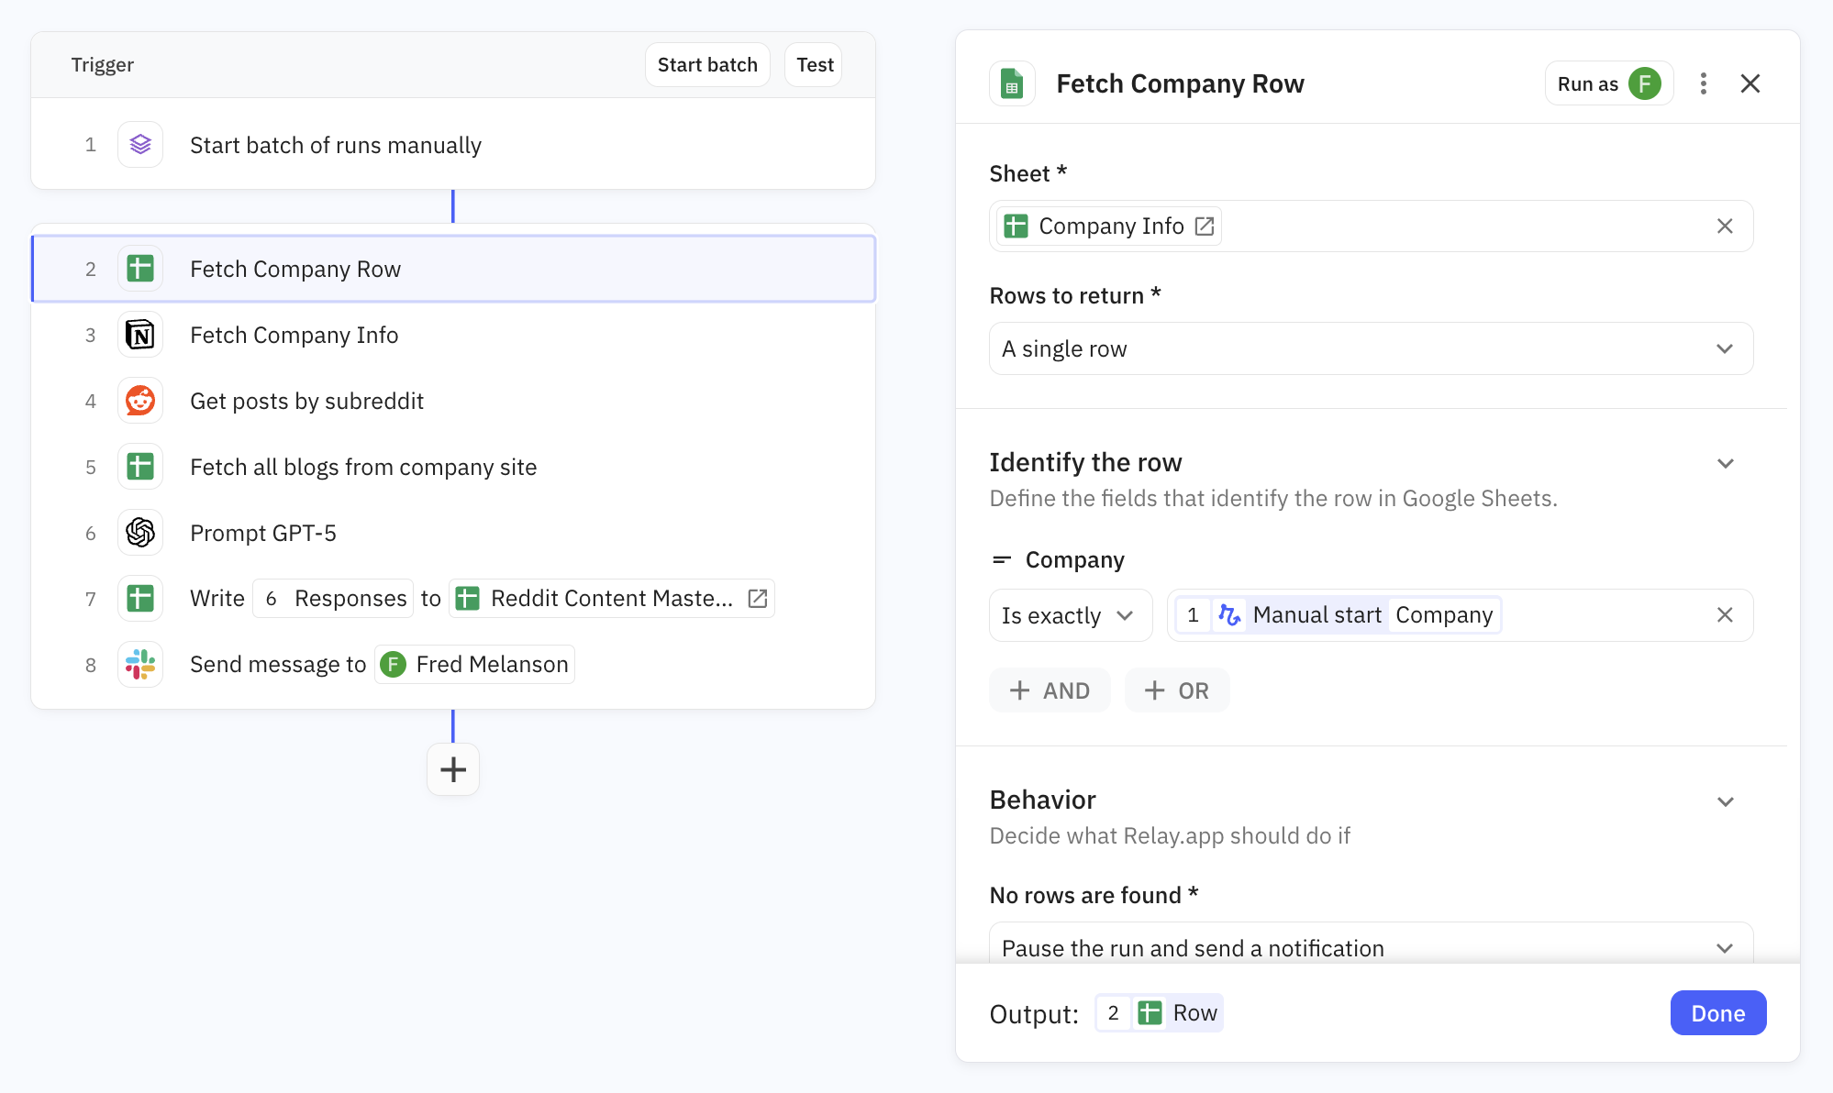Viewport: 1833px width, 1093px height.
Task: Clear the Company Info sheet selection
Action: coord(1725,226)
